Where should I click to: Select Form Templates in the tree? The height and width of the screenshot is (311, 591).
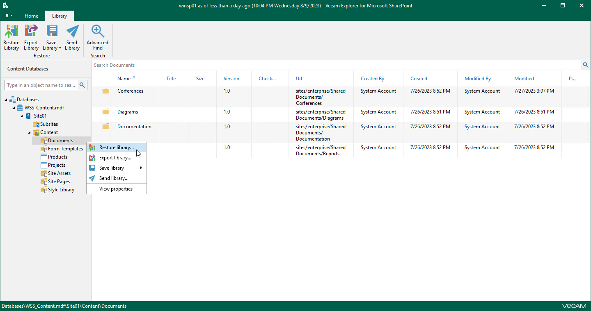[x=65, y=148]
